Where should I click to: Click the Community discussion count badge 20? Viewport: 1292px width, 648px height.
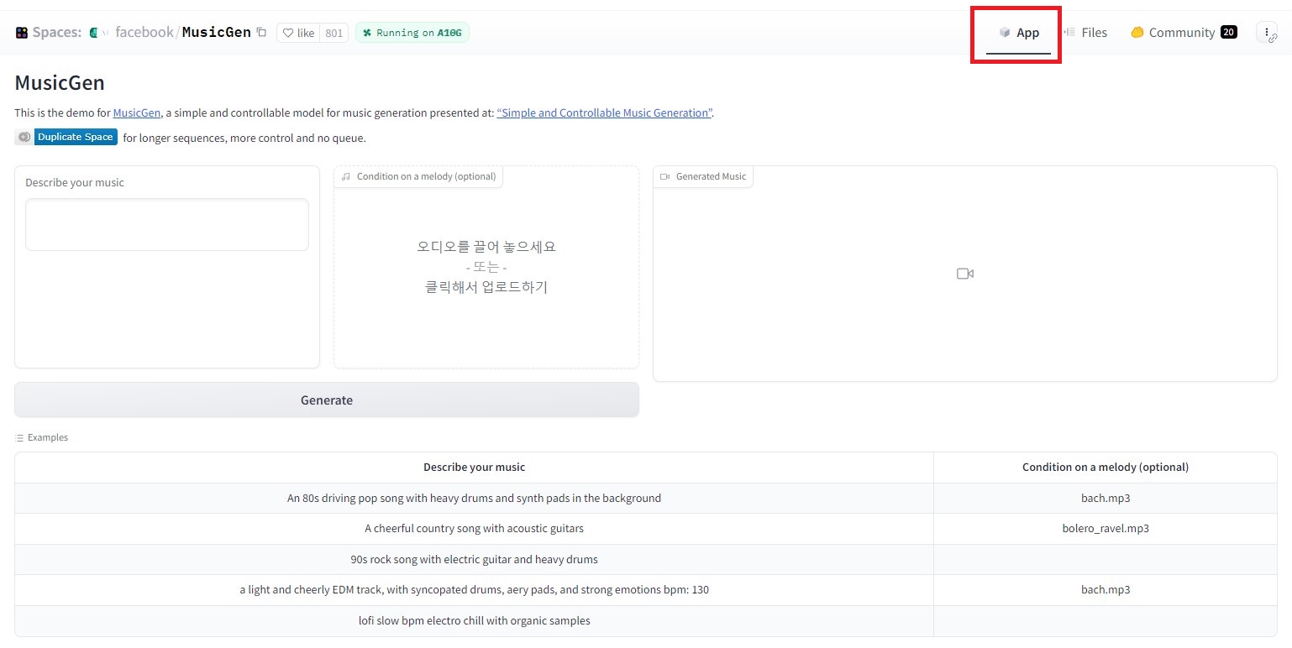(x=1228, y=33)
